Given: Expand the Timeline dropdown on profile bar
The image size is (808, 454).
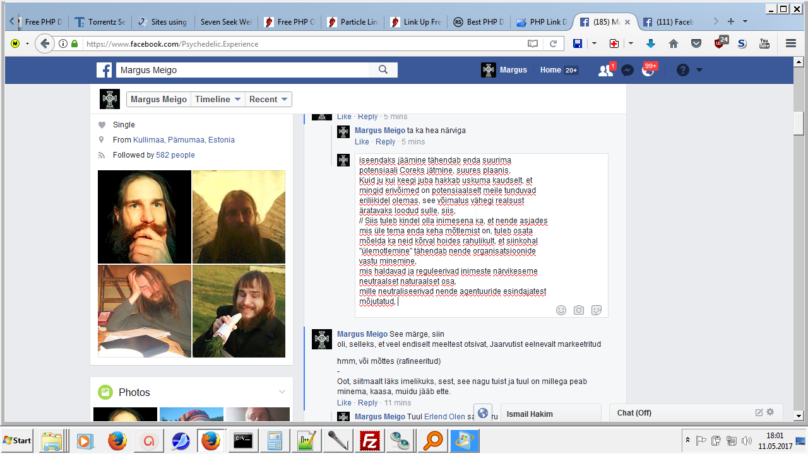Looking at the screenshot, I should click(218, 99).
